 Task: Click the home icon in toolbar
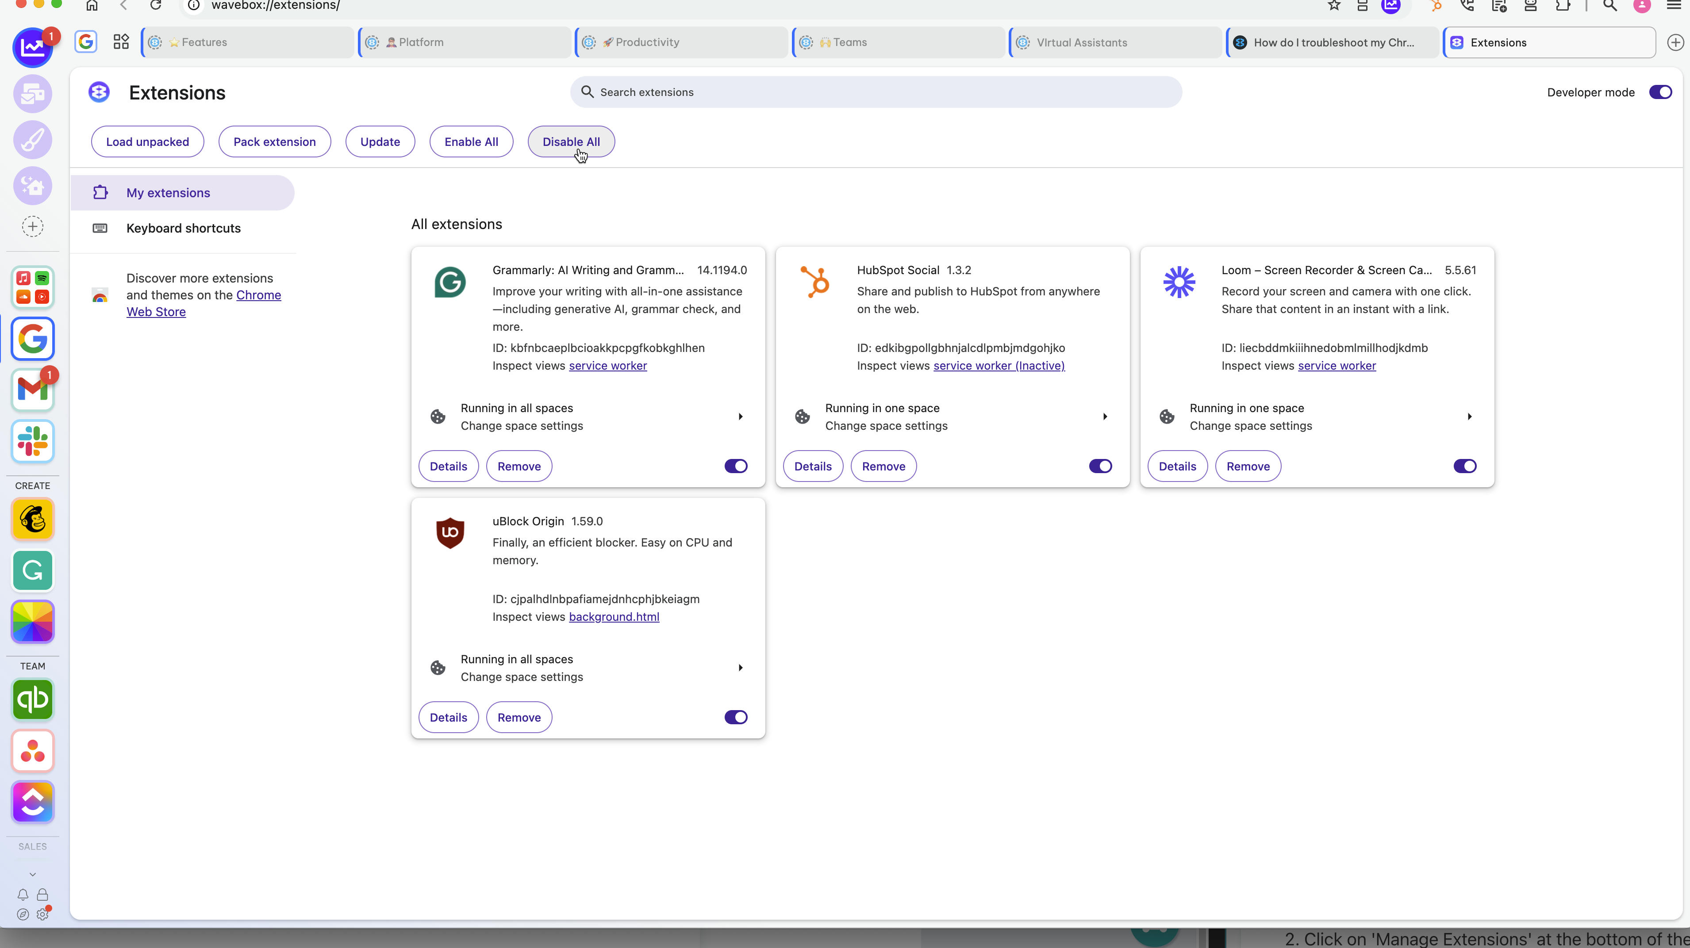click(x=92, y=5)
